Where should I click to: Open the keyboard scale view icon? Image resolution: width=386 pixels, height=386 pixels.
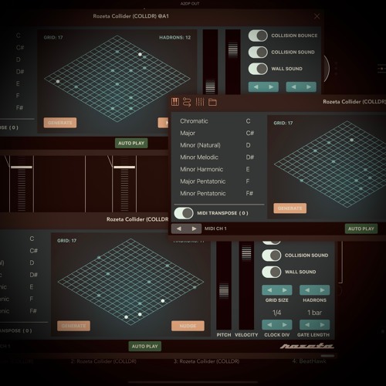pos(175,102)
